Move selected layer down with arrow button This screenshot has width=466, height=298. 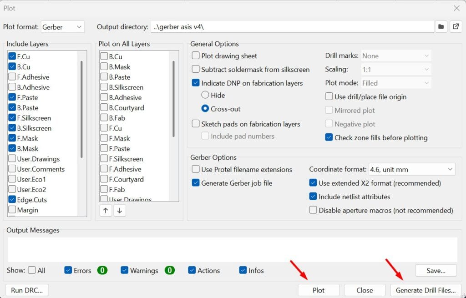tap(120, 211)
